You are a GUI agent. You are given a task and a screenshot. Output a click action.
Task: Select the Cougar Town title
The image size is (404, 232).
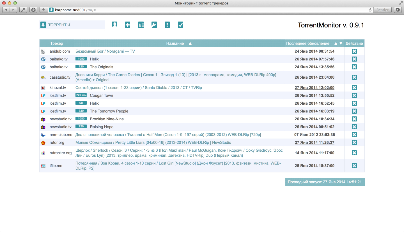pyautogui.click(x=102, y=95)
